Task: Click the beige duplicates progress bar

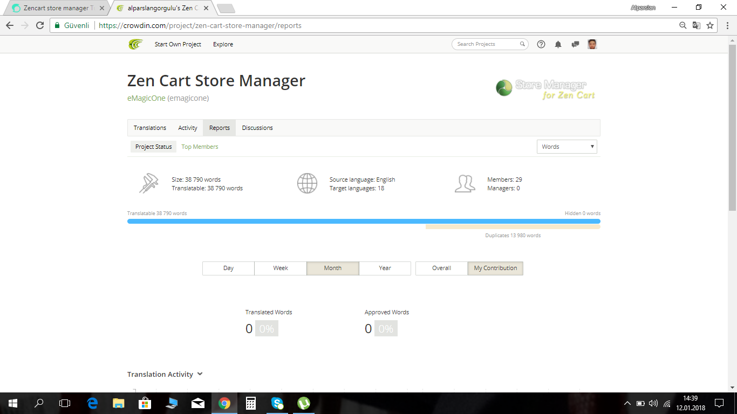Action: tap(513, 227)
